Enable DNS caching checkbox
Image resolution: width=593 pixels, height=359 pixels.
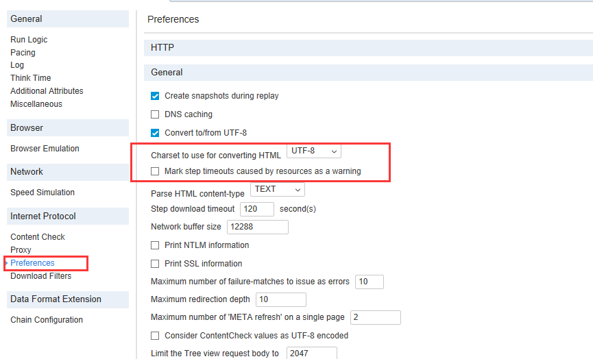point(155,114)
